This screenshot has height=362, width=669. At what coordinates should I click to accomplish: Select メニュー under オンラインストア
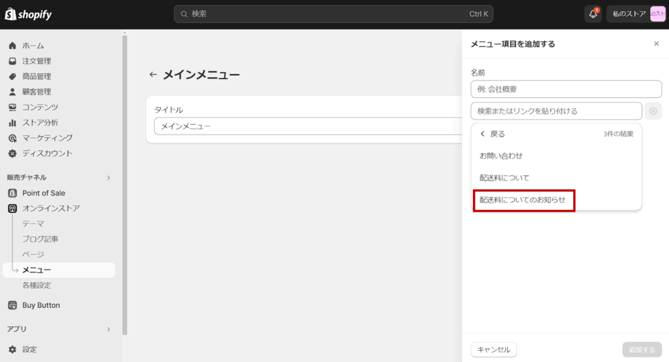[x=59, y=270]
